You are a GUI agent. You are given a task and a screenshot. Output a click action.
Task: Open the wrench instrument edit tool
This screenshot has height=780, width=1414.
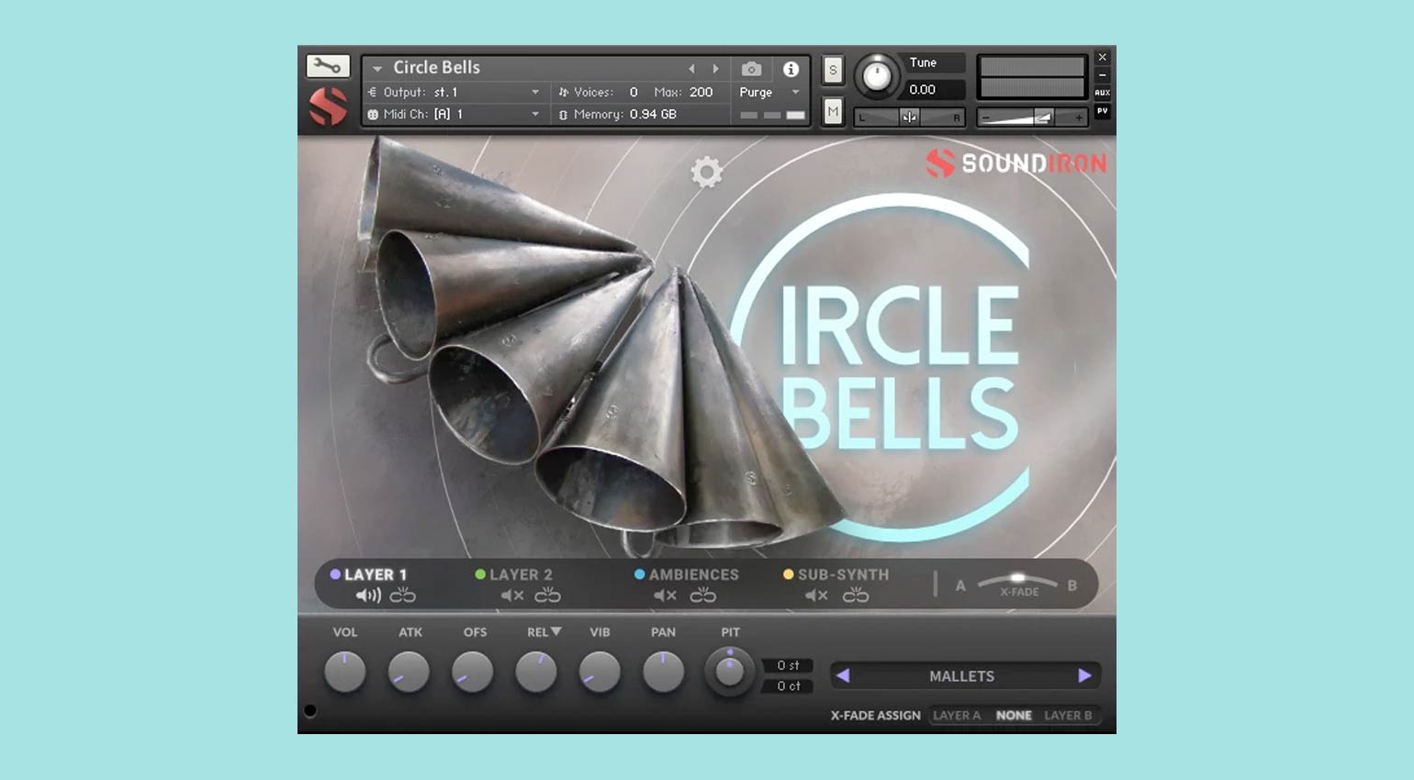327,66
